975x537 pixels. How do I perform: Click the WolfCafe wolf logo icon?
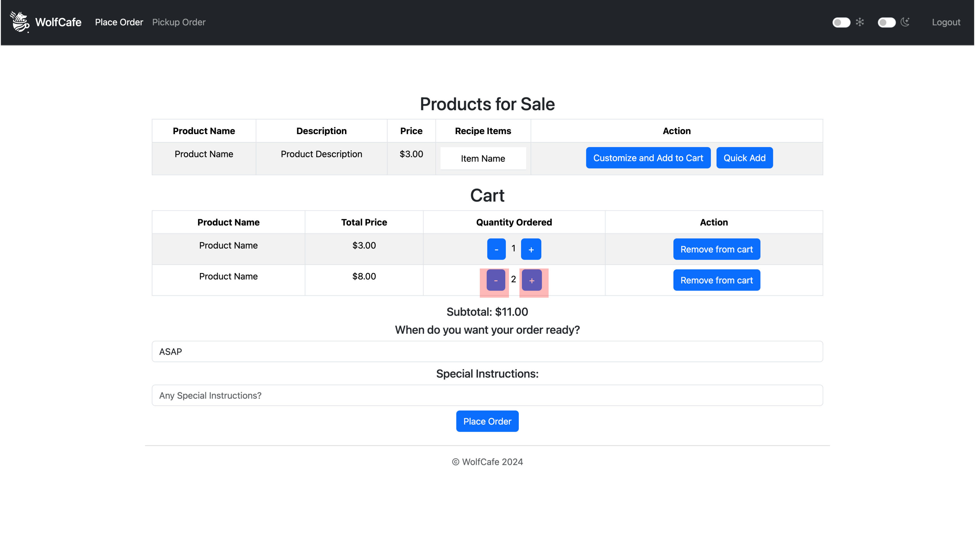tap(19, 22)
